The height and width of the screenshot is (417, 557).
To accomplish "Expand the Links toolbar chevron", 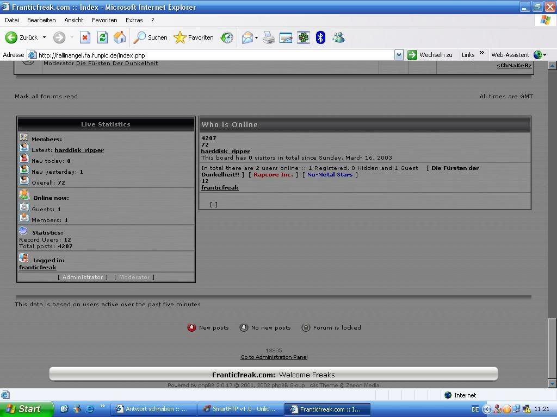I will (x=482, y=53).
